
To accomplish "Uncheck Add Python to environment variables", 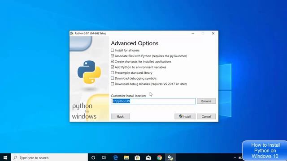I will [113, 67].
